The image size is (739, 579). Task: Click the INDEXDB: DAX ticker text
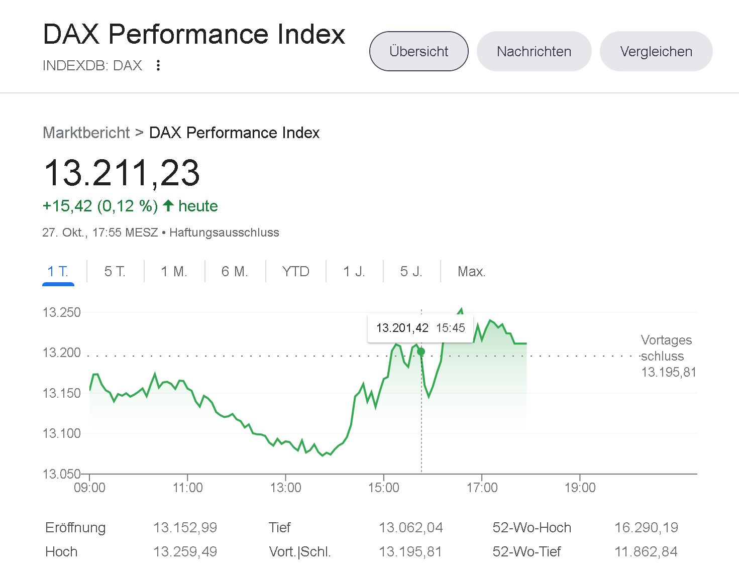[x=92, y=65]
